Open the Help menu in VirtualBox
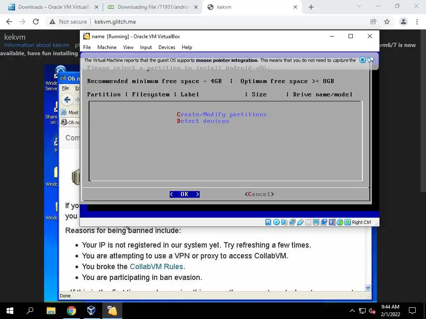Viewport: 426px width, 319px height. (187, 47)
